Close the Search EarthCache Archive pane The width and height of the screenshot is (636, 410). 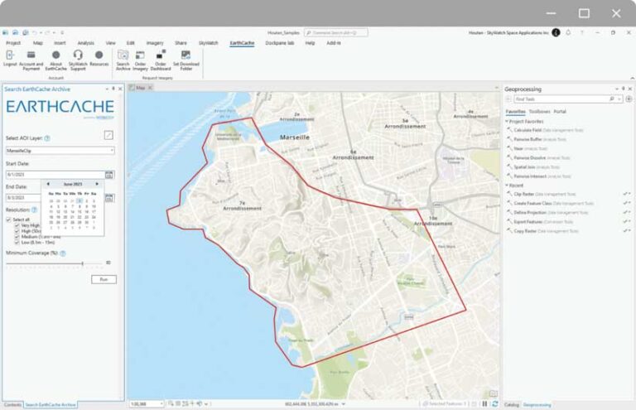click(x=120, y=89)
